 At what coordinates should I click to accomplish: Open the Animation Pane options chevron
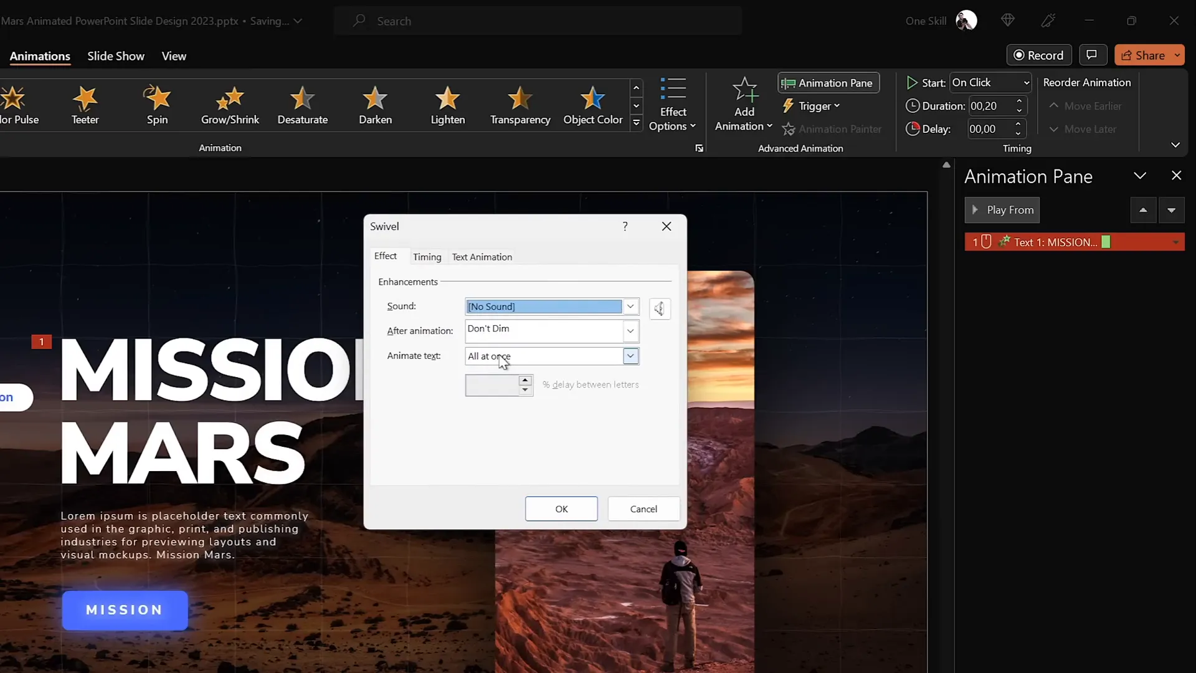pyautogui.click(x=1140, y=176)
